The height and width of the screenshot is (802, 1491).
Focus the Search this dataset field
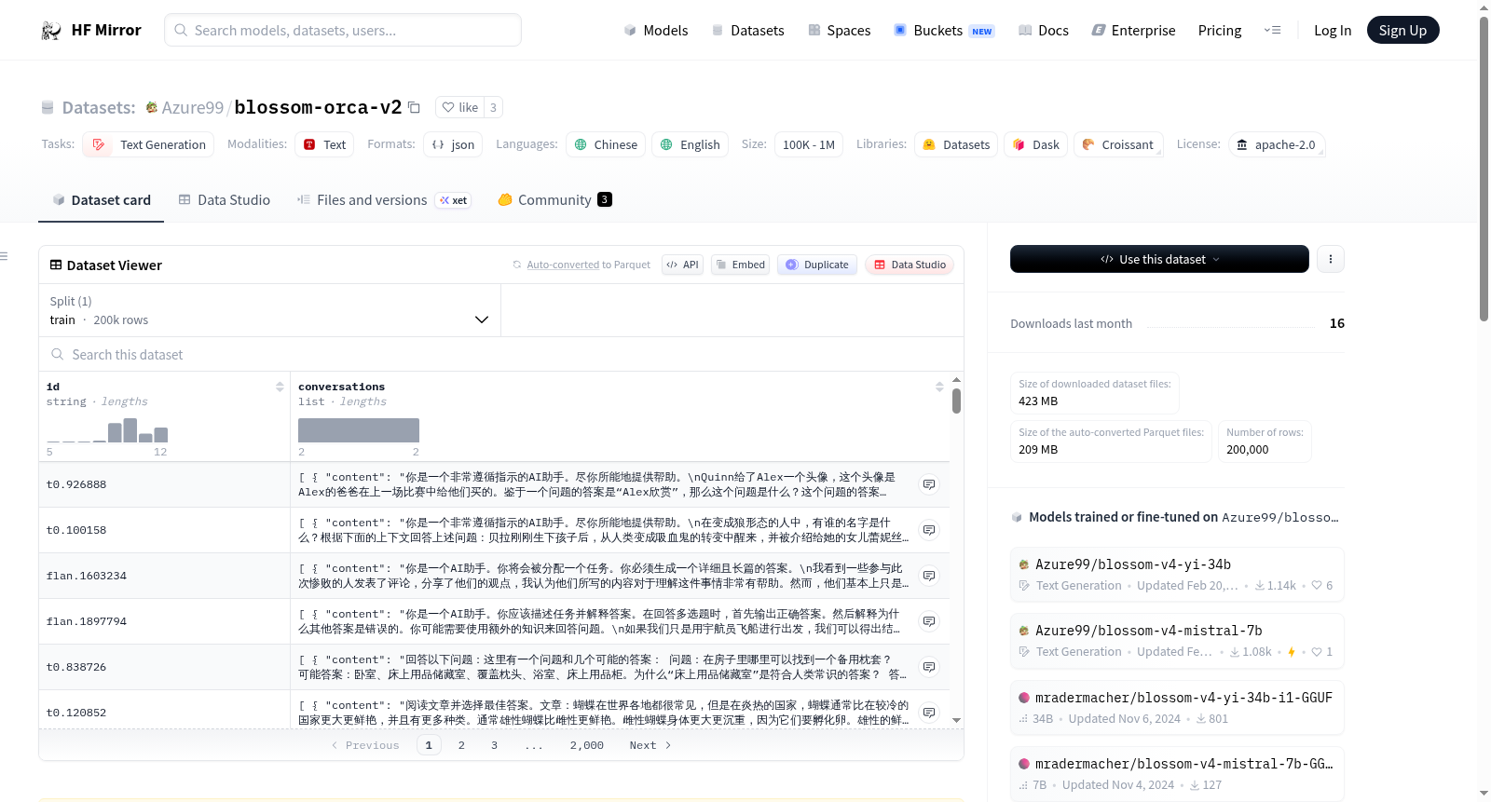pos(501,354)
